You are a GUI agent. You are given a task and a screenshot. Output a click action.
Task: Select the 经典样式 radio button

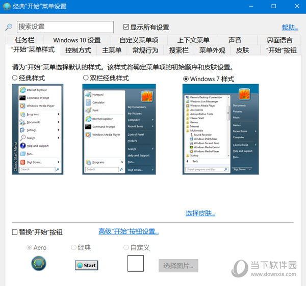15,78
